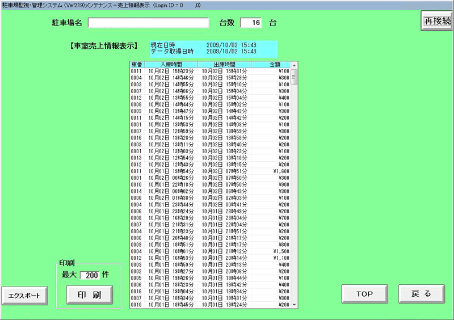Sort by the 車番 column header
The image size is (454, 320).
[x=137, y=64]
